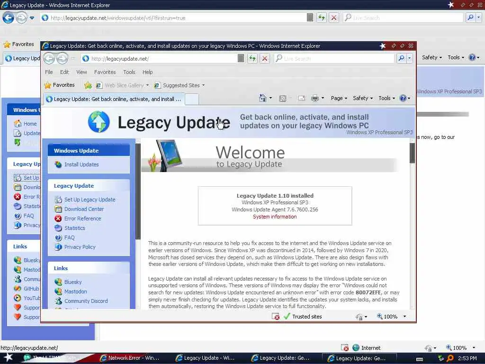Viewport: 485px width, 364px height.
Task: Open the Tools menu in menu bar
Action: 129,72
